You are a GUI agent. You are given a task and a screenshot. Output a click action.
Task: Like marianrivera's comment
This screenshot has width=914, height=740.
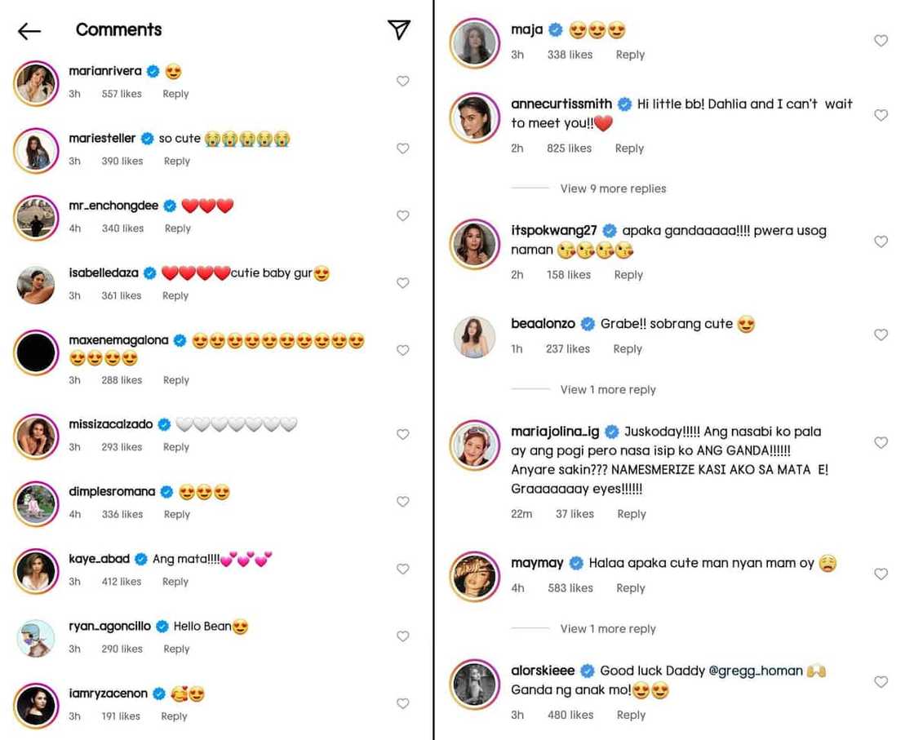[403, 81]
